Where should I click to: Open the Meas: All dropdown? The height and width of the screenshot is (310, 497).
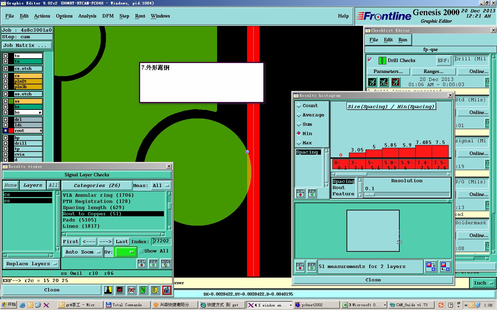click(x=161, y=186)
